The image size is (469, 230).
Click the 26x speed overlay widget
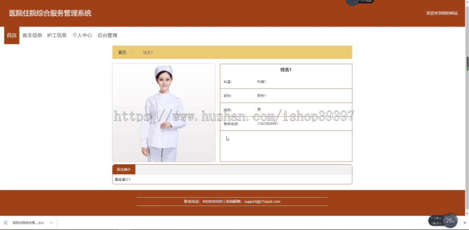click(x=450, y=221)
